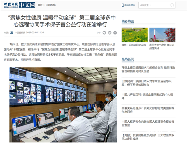Share article via WeChat icon
The image size is (187, 143).
pos(104,33)
